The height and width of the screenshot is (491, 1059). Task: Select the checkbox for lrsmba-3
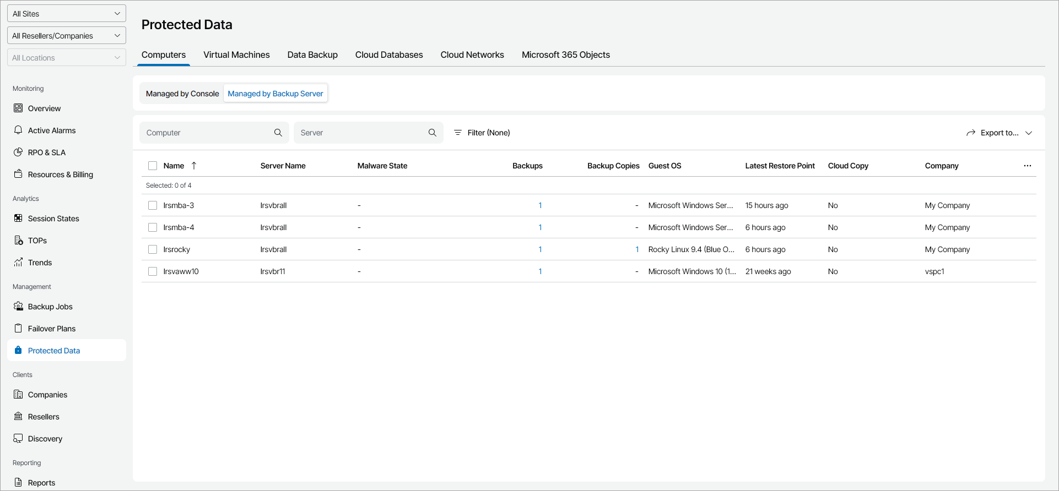pos(153,205)
